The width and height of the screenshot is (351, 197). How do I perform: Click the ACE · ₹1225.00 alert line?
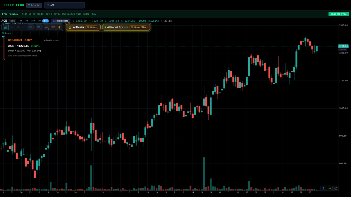pyautogui.click(x=19, y=46)
